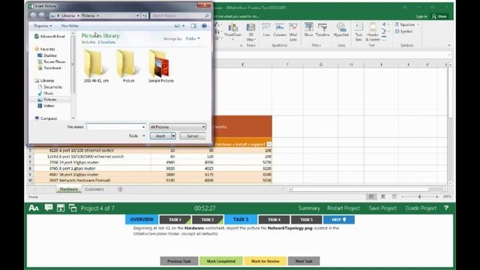Insert a Column sparkline from the ribbon

tap(280, 30)
